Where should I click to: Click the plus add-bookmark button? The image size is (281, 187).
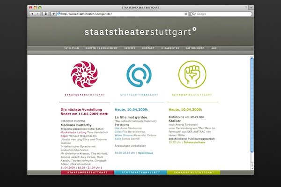point(53,14)
